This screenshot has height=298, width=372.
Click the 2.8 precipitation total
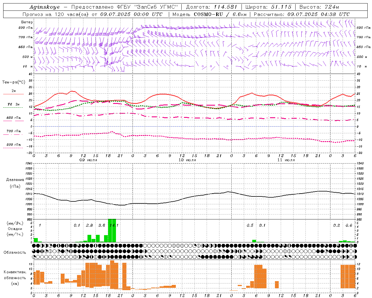(89, 225)
